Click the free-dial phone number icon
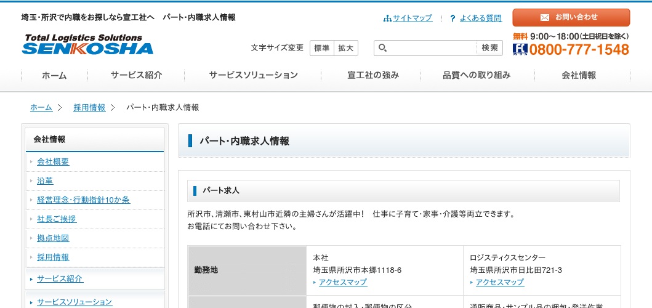Image resolution: width=652 pixels, height=308 pixels. coord(520,49)
